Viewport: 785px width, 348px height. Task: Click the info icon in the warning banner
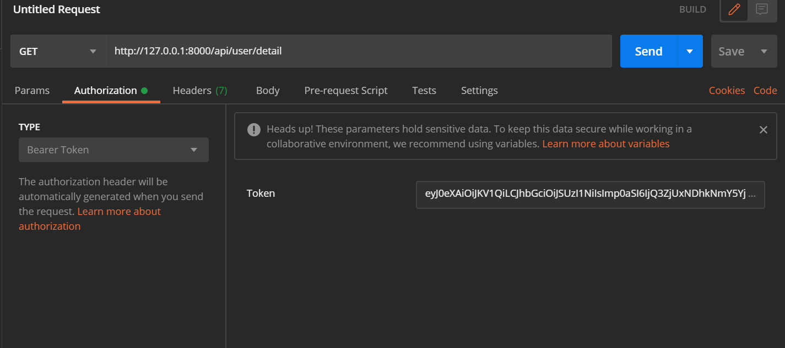click(253, 129)
